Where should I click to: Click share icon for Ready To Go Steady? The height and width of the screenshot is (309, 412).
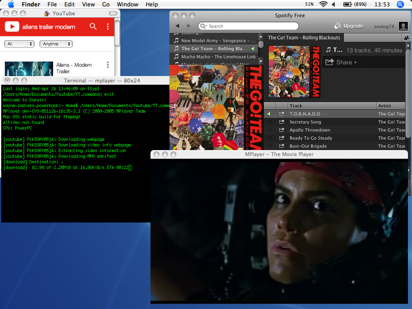[282, 138]
